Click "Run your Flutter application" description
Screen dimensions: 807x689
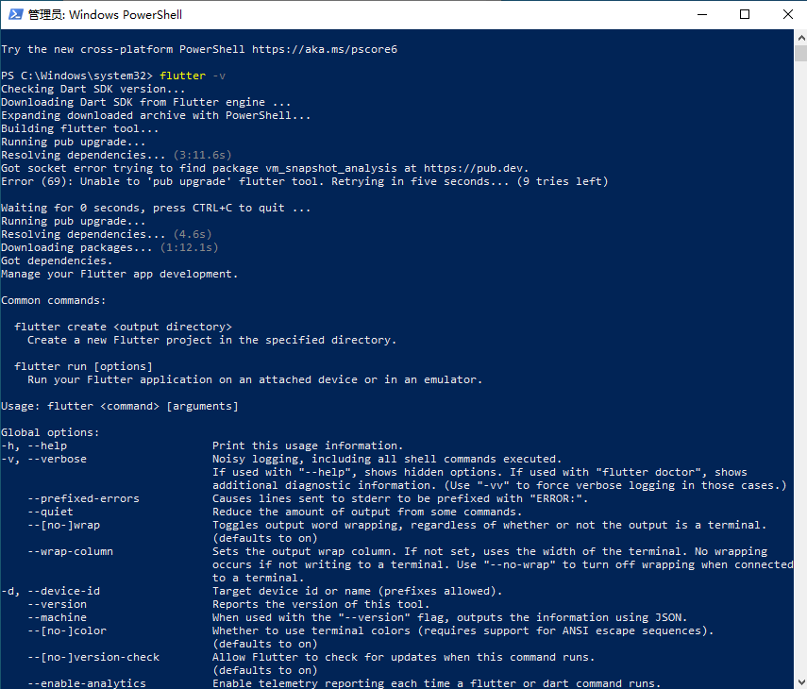(255, 379)
